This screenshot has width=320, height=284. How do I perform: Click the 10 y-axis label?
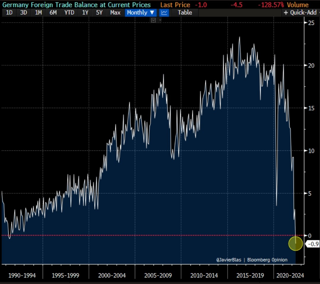[x=311, y=151]
